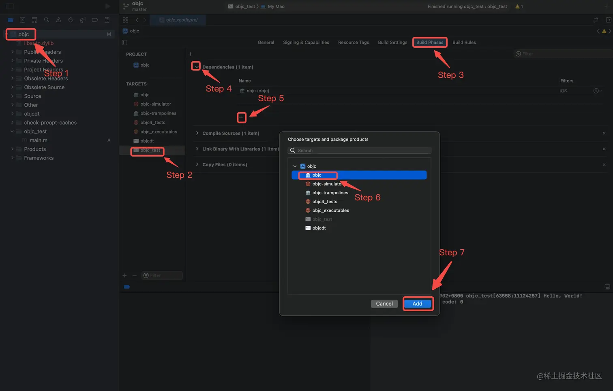
Task: Click Cancel in the targets dialog
Action: (x=384, y=304)
